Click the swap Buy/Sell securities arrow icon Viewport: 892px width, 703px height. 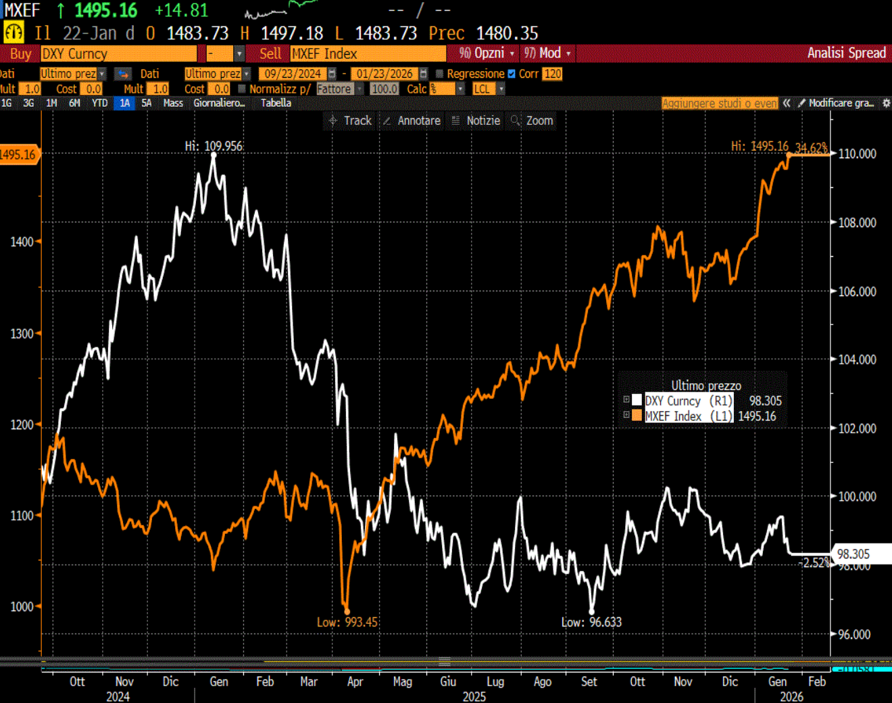click(123, 74)
